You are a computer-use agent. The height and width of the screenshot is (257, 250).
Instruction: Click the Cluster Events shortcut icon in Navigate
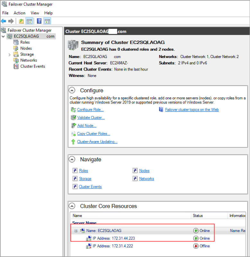coord(75,187)
